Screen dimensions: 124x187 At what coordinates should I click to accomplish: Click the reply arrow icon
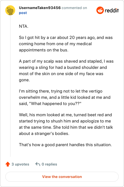38,164
